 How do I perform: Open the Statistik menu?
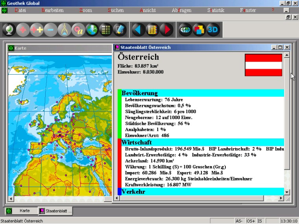[216, 10]
